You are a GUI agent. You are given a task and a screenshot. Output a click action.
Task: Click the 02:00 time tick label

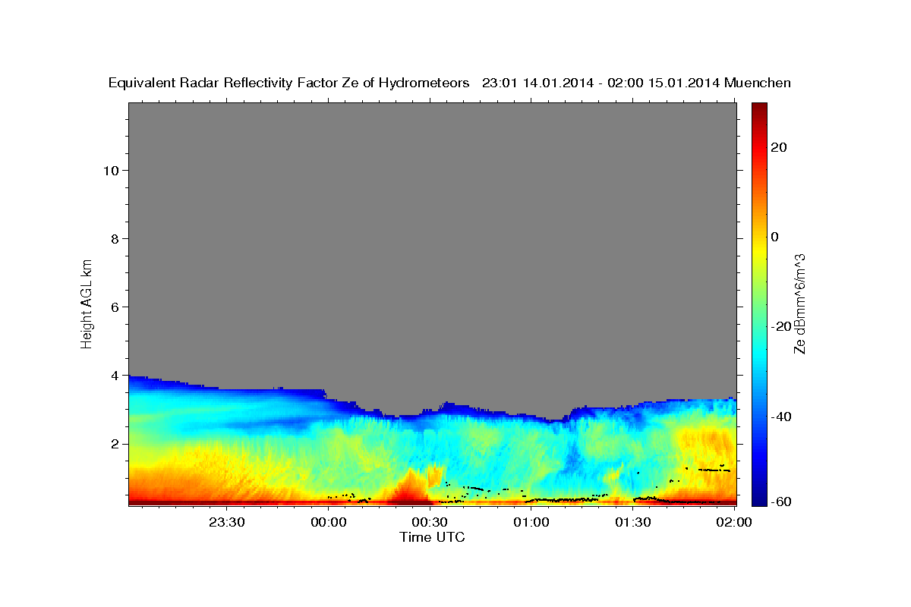[733, 522]
